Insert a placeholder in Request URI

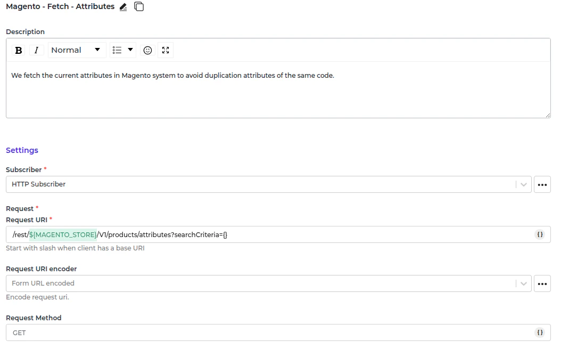coord(540,234)
